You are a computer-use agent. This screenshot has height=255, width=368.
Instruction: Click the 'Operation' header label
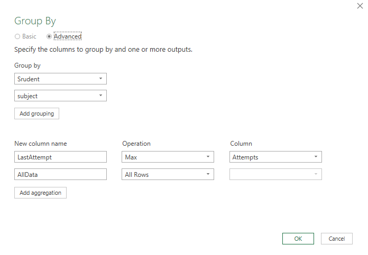(136, 144)
